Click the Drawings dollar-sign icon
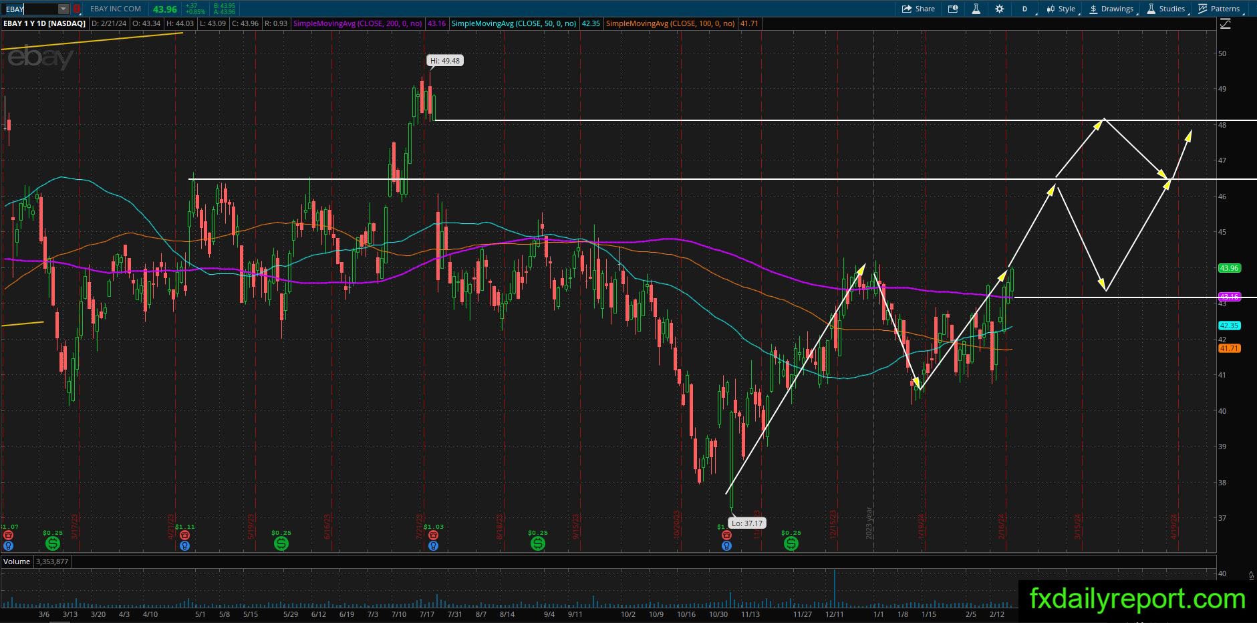This screenshot has height=623, width=1257. click(1093, 9)
